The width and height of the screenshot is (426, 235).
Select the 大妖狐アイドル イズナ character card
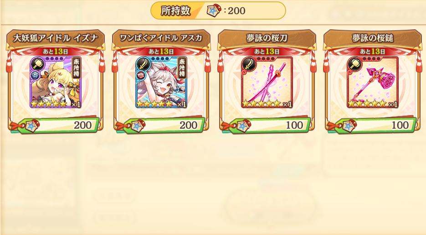[x=56, y=83]
